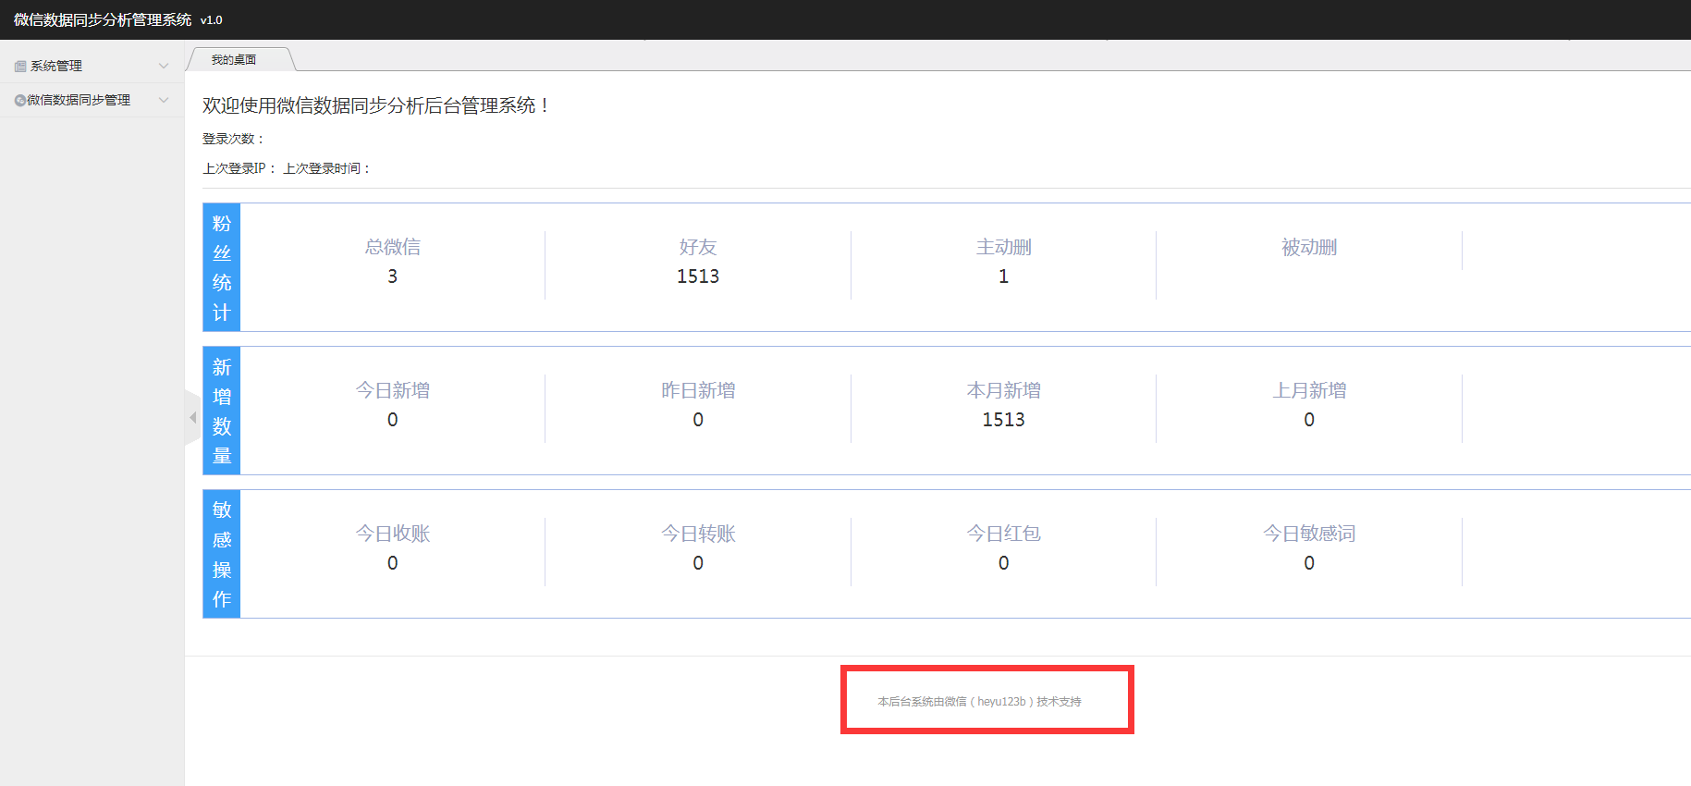Click the welcome heading 欢迎使用微信数据同步分析后台管理系统
The height and width of the screenshot is (786, 1691).
[x=376, y=105]
